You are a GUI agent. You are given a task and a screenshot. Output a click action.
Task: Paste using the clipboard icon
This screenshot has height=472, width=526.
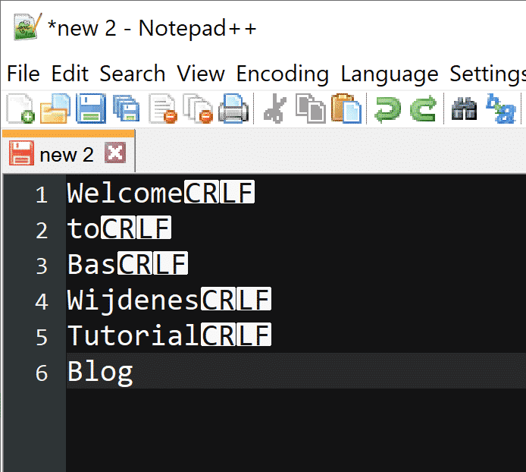coord(346,110)
